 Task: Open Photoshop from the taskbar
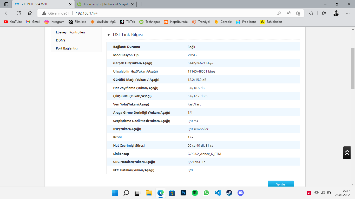coord(183,193)
